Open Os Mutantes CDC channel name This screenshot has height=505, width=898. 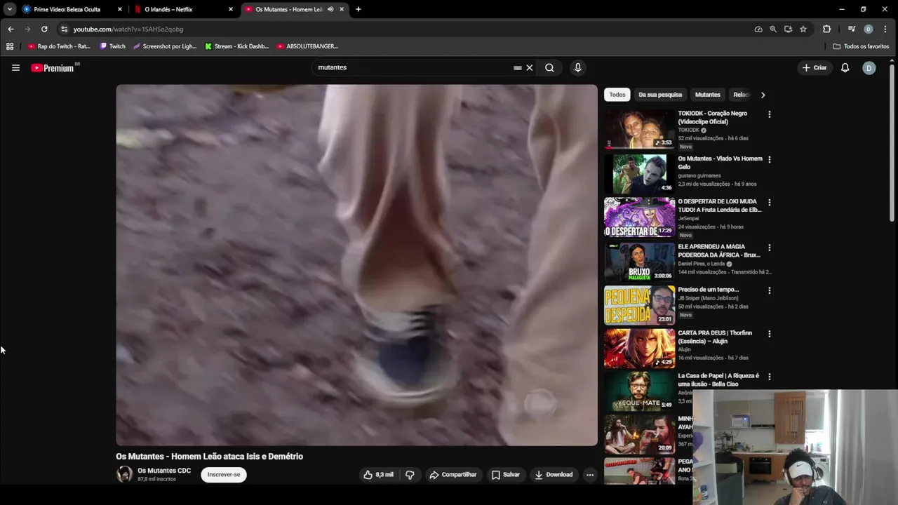pos(164,471)
